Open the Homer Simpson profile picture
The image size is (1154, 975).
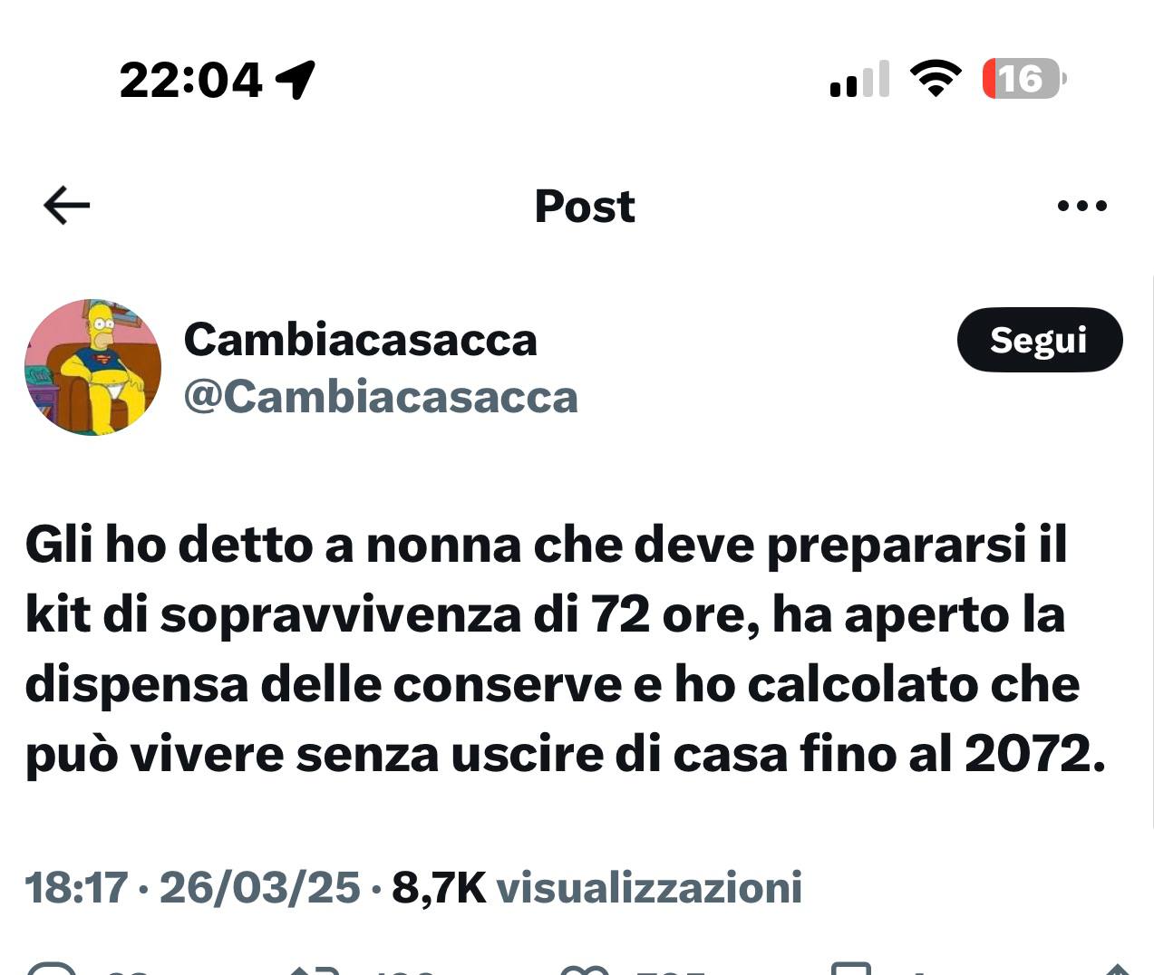tap(93, 367)
